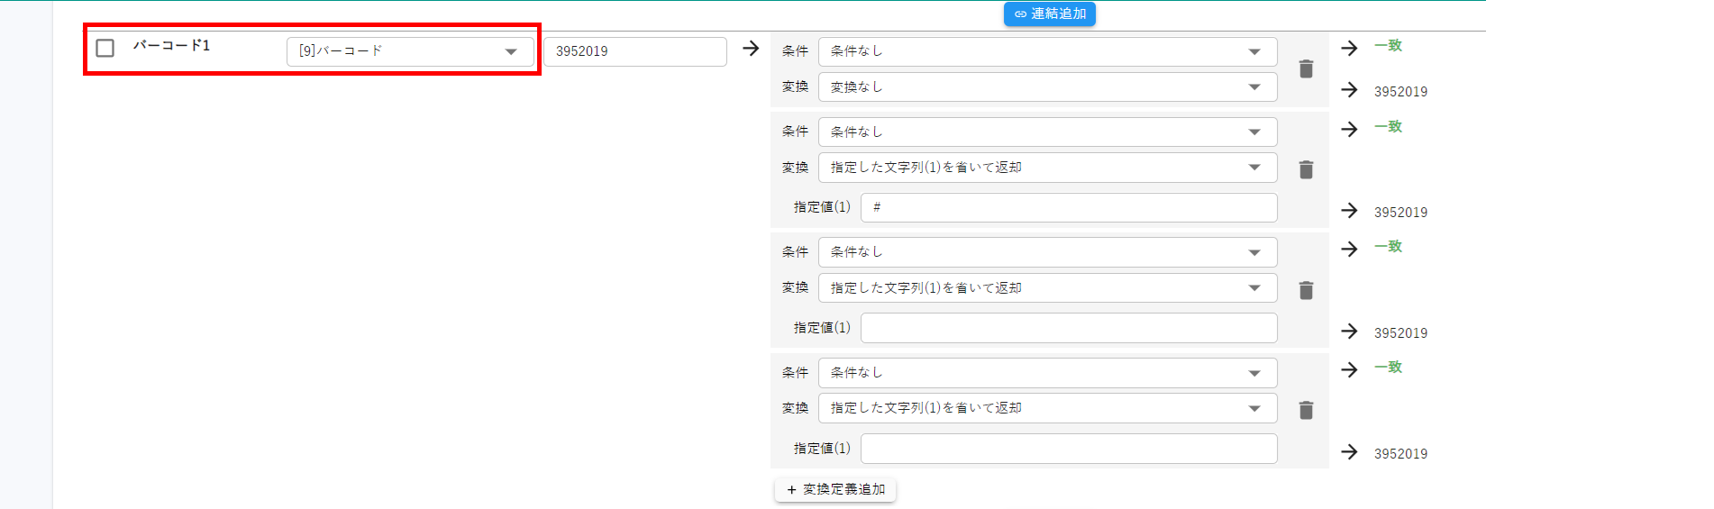Delete the third conversion definition block
Screen dimensions: 1714x509
click(x=1306, y=290)
